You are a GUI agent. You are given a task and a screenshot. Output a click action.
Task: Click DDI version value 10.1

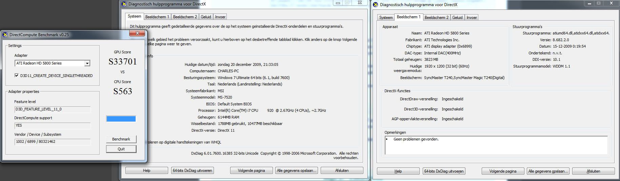tap(556, 59)
